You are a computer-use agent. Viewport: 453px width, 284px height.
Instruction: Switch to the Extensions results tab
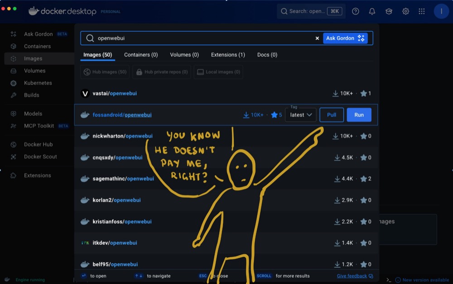(x=228, y=54)
